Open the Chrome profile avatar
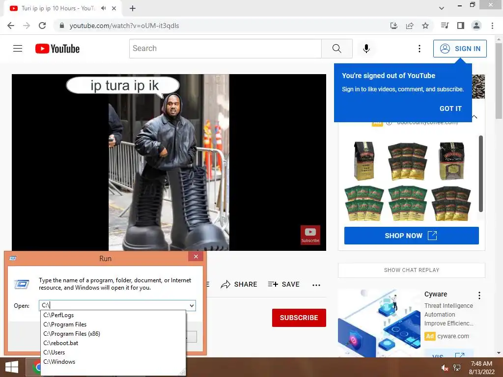Screen dimensions: 503x377 476,26
